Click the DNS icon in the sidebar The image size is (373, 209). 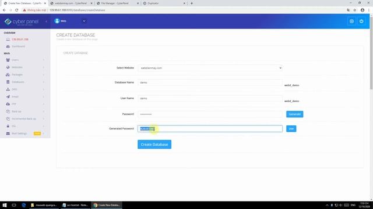click(x=8, y=89)
